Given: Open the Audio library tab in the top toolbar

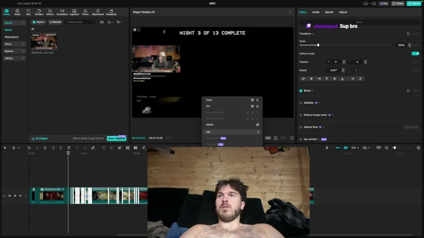Looking at the screenshot, I should click(17, 12).
